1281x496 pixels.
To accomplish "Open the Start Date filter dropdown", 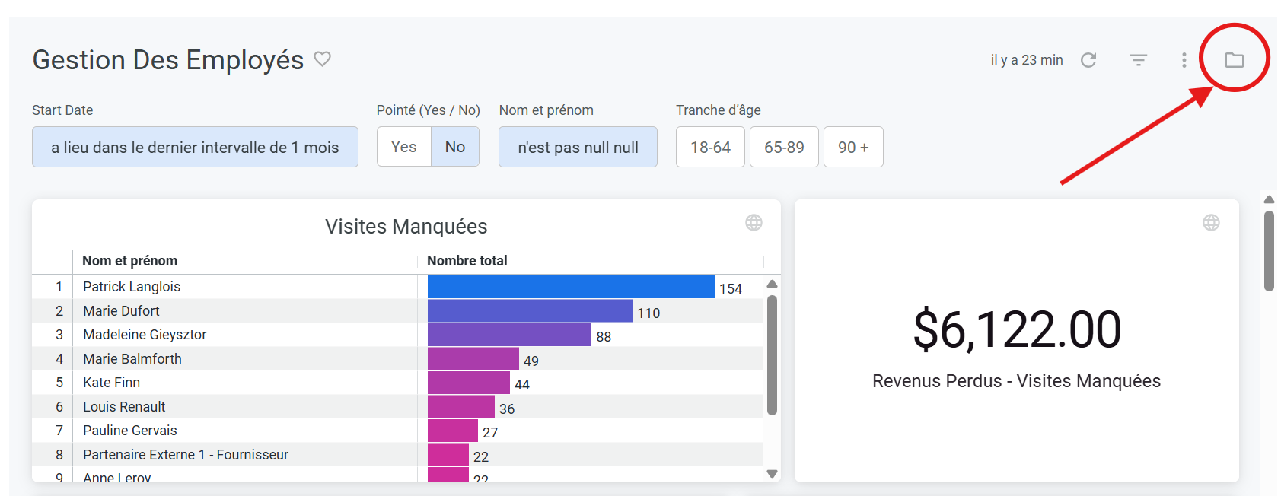I will pos(195,147).
